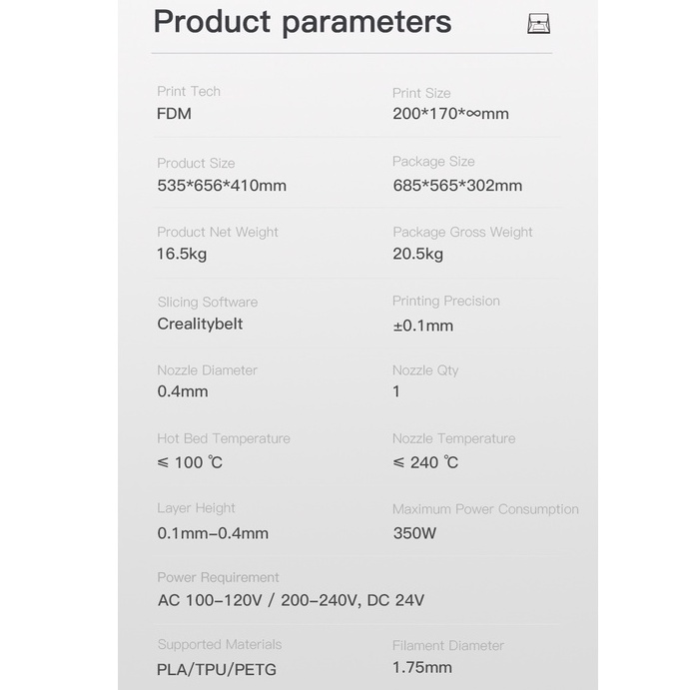Viewport: 690px width, 690px height.
Task: Click the Nozzle Qty label
Action: click(425, 370)
